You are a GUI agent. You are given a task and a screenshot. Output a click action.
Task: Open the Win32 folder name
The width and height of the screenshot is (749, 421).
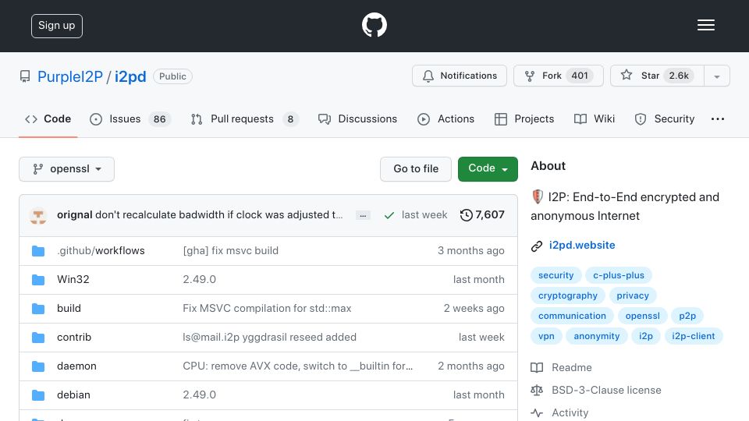(73, 279)
